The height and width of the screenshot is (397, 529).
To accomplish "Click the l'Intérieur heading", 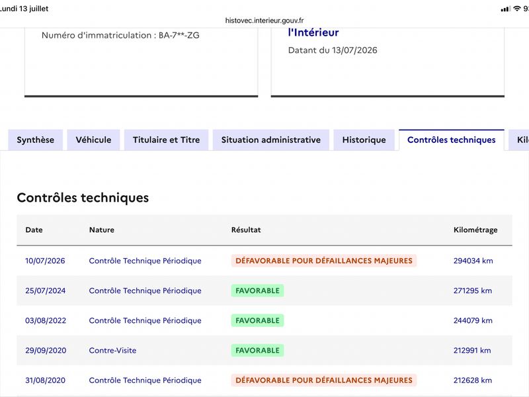I will click(313, 32).
